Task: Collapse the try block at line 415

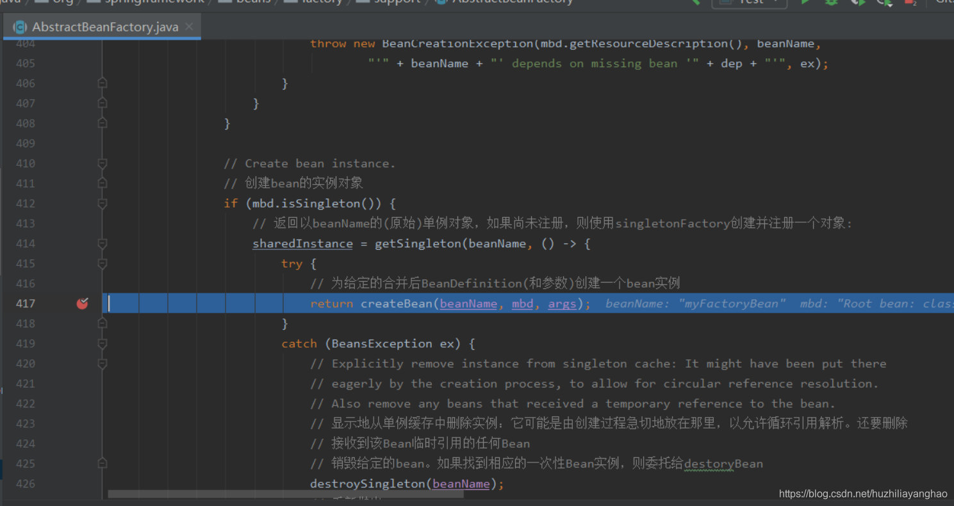Action: (x=102, y=263)
